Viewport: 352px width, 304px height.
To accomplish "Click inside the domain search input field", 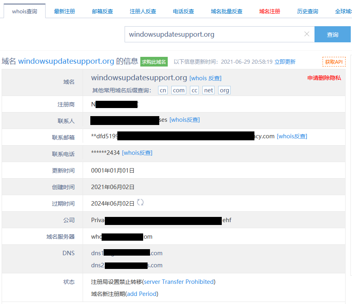I will 214,34.
